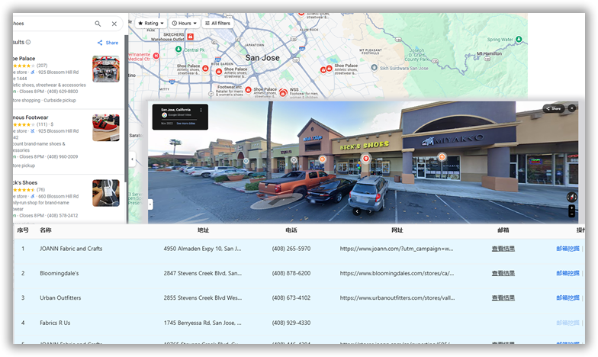Image resolution: width=598 pixels, height=357 pixels.
Task: Click the WSS footwear map pin
Action: (283, 93)
